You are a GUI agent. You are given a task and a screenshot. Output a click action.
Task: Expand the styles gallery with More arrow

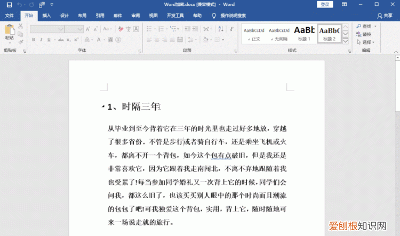pos(346,42)
